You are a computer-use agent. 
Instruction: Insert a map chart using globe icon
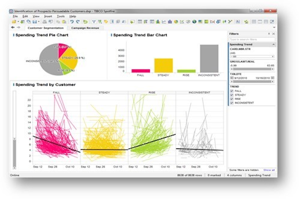point(194,22)
